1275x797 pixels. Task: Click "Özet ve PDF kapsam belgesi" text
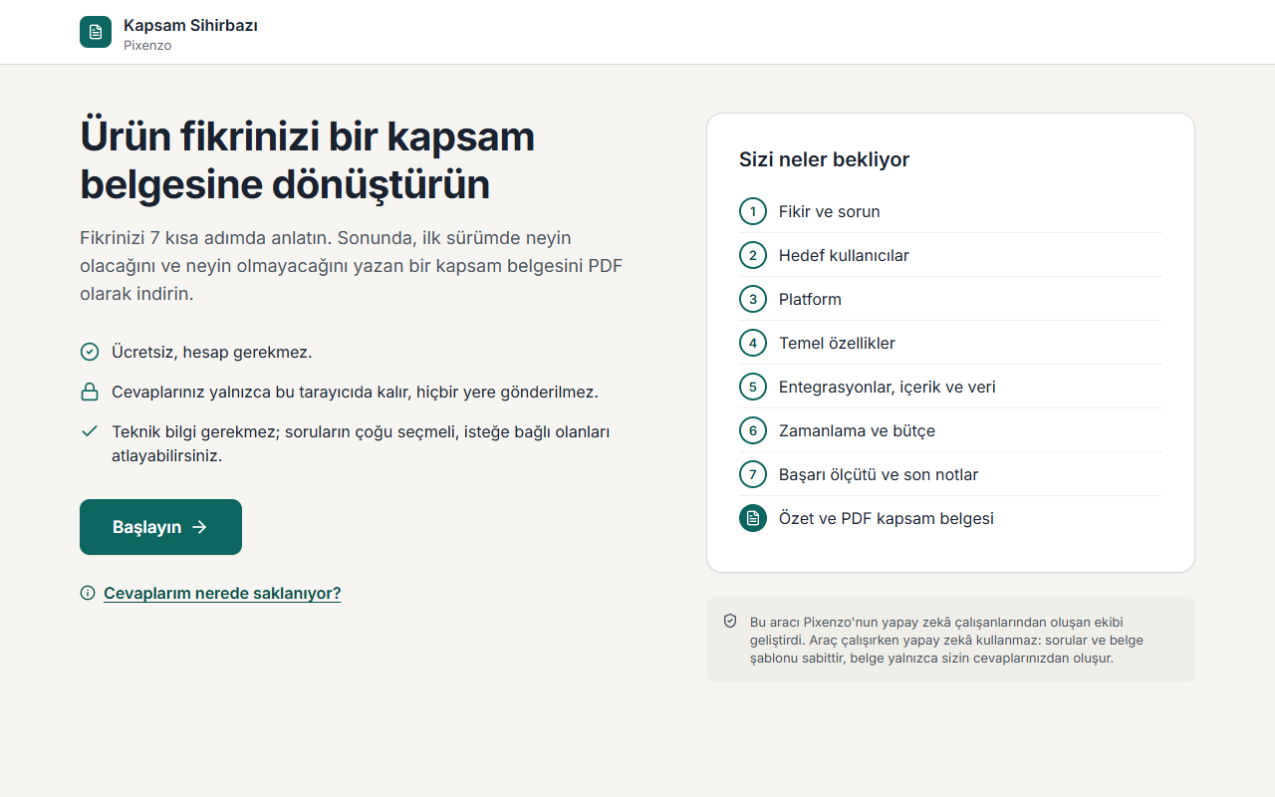tap(887, 518)
